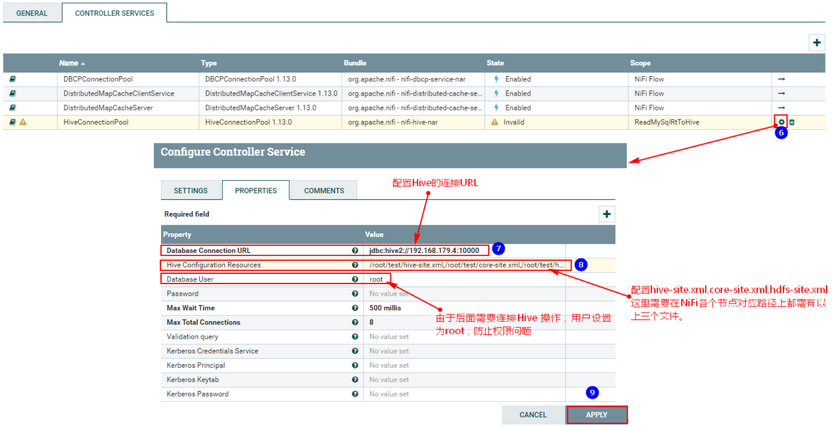Image resolution: width=832 pixels, height=427 pixels.
Task: Add a new controller service with the plus icon
Action: click(817, 43)
